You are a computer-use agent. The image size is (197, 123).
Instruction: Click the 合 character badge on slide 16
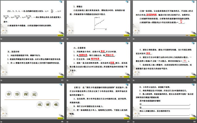click(x=8, y=94)
